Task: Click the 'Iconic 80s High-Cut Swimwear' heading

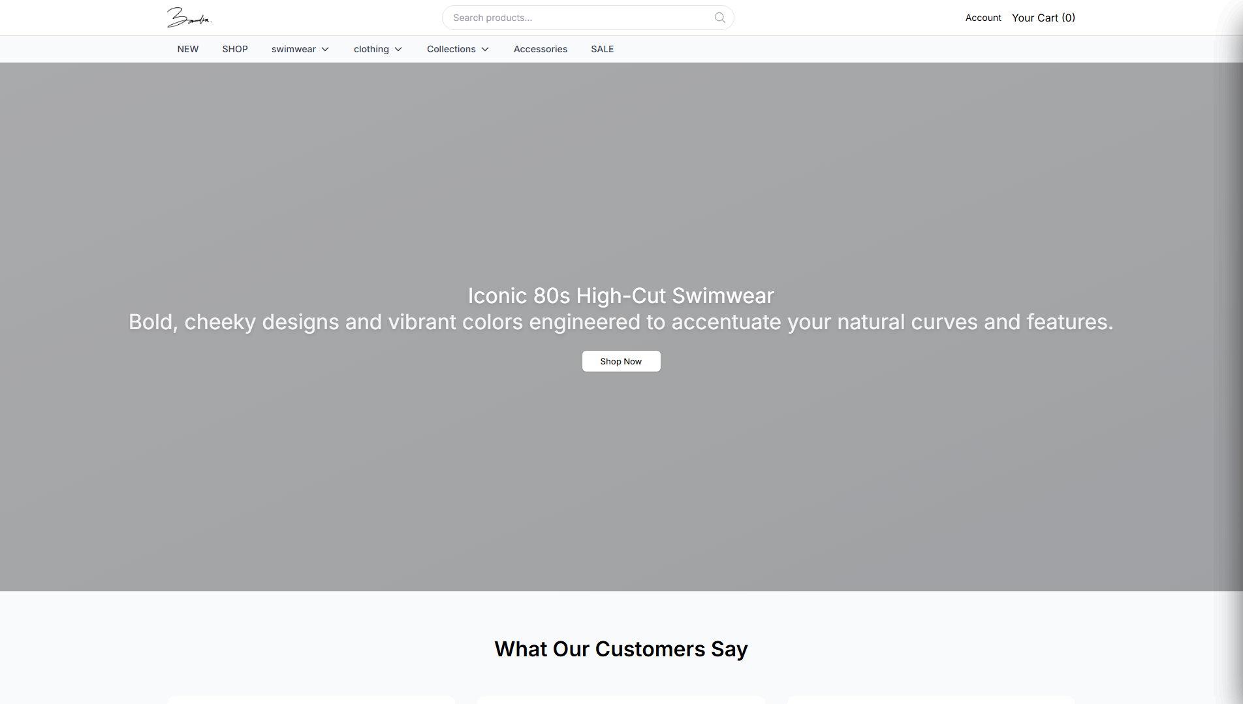Action: click(621, 296)
